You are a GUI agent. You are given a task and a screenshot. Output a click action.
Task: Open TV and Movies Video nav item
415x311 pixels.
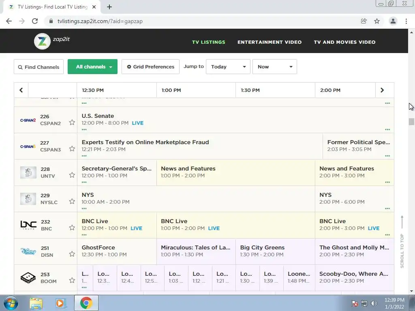344,42
